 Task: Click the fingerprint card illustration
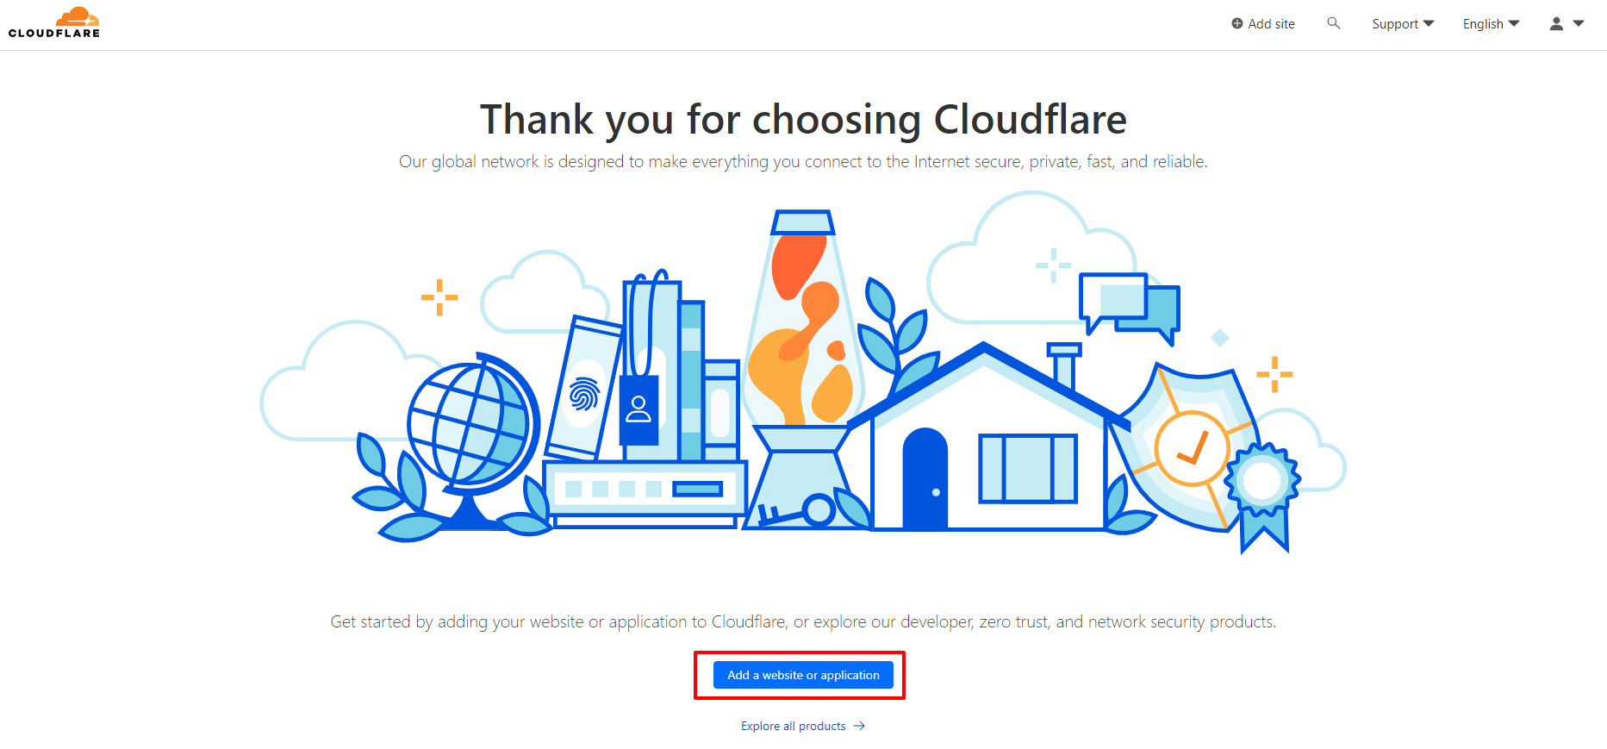pyautogui.click(x=585, y=388)
